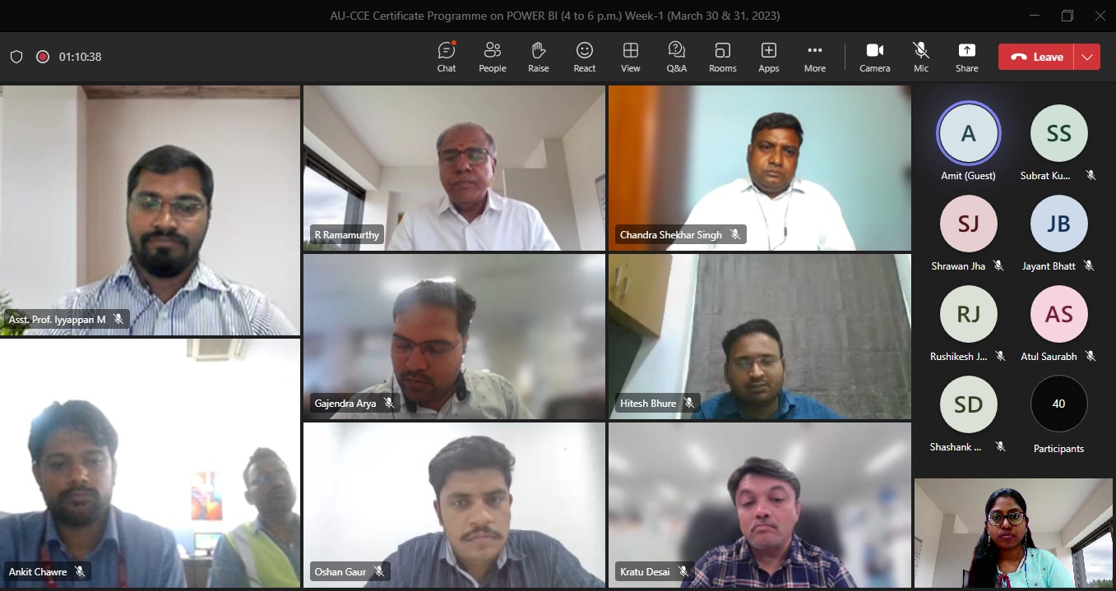The image size is (1116, 591).
Task: Click muted mic icon beside Subrat Ku...
Action: 1091,175
